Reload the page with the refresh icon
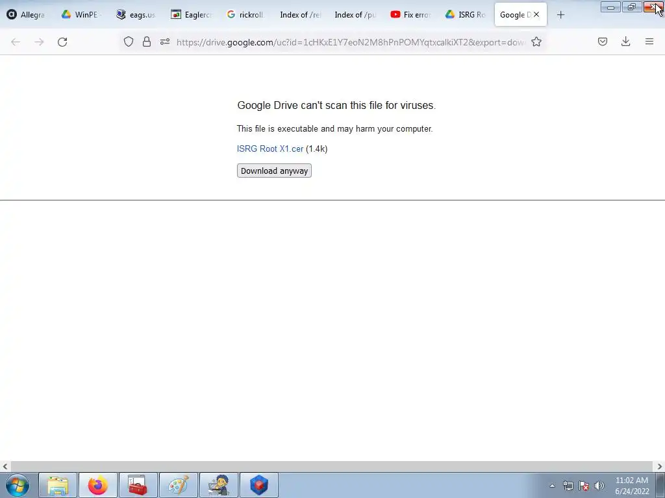This screenshot has width=665, height=498. tap(62, 42)
